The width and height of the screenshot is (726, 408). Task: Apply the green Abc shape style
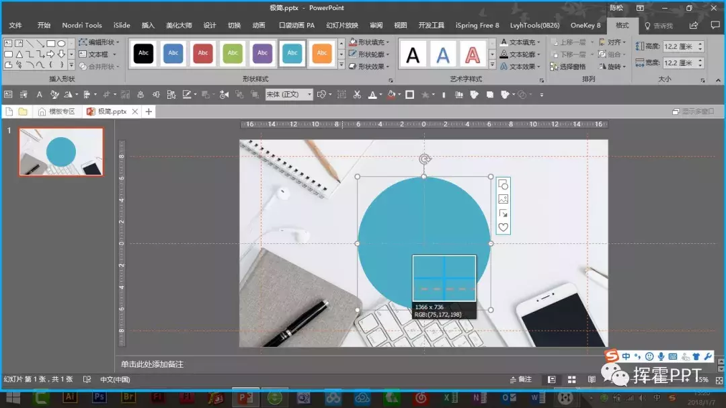point(233,53)
